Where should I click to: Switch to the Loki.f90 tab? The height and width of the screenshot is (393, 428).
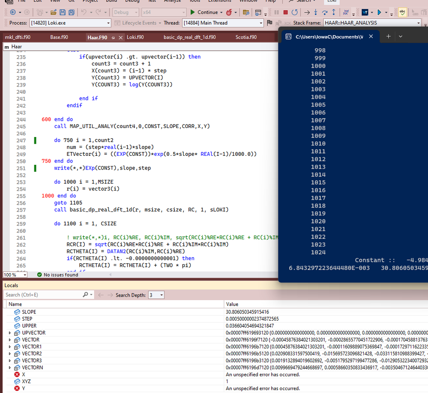pyautogui.click(x=135, y=37)
